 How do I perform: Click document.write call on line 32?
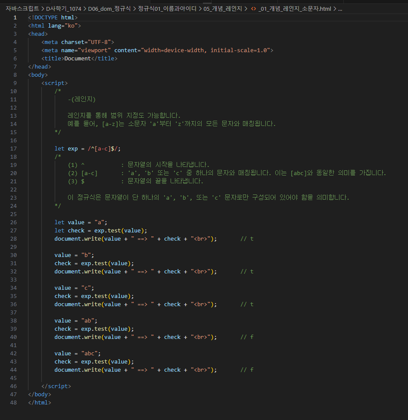(x=136, y=272)
